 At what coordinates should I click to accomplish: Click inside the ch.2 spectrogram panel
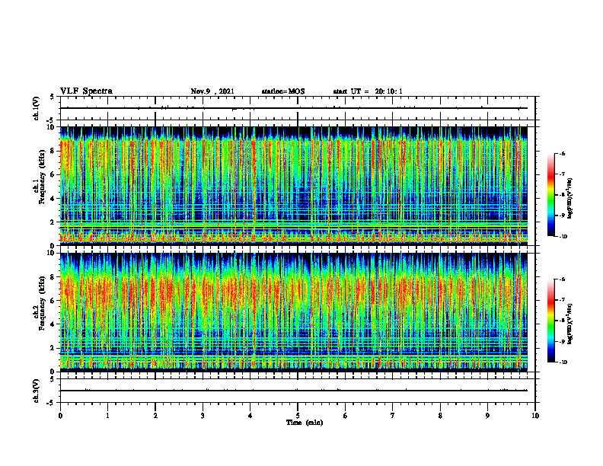[294, 312]
